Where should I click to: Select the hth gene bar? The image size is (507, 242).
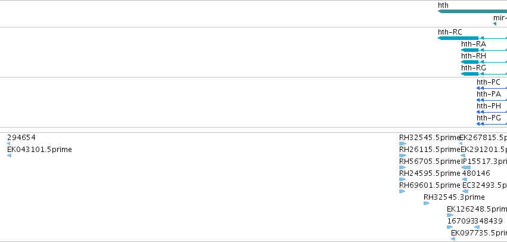tap(472, 11)
